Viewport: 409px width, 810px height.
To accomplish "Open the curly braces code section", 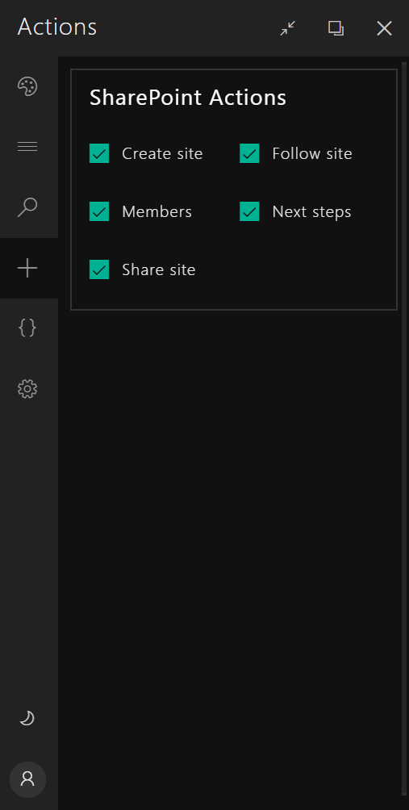I will click(x=27, y=328).
